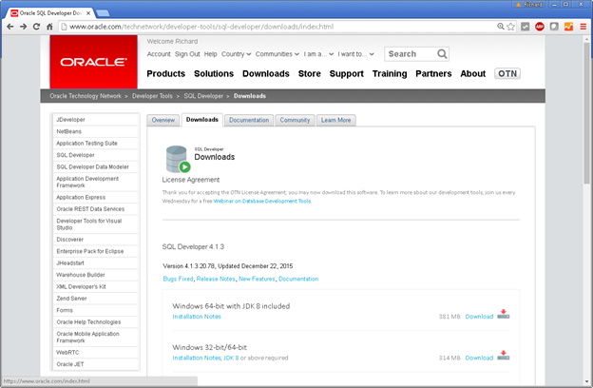Click the Oracle logo
This screenshot has width=593, height=388.
(93, 62)
